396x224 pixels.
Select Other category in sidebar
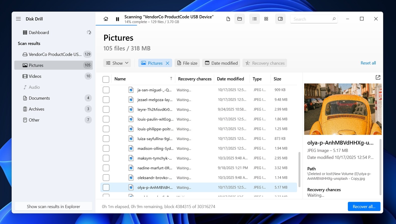coord(54,120)
